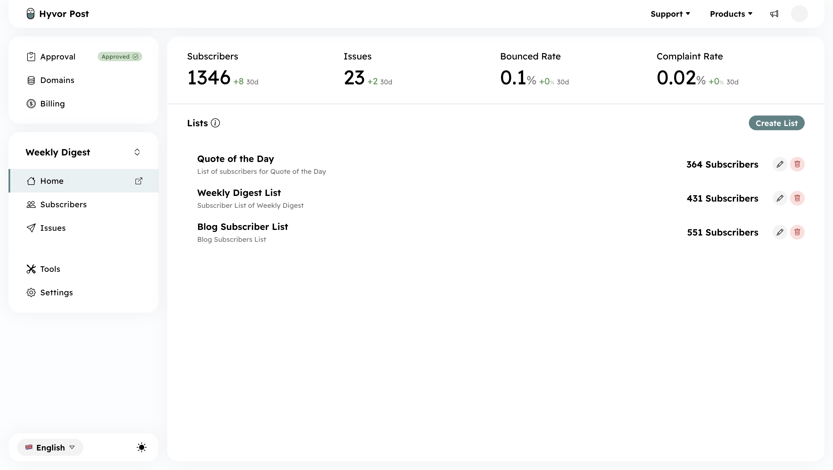Open the Products dropdown menu
Image resolution: width=833 pixels, height=470 pixels.
pyautogui.click(x=731, y=14)
